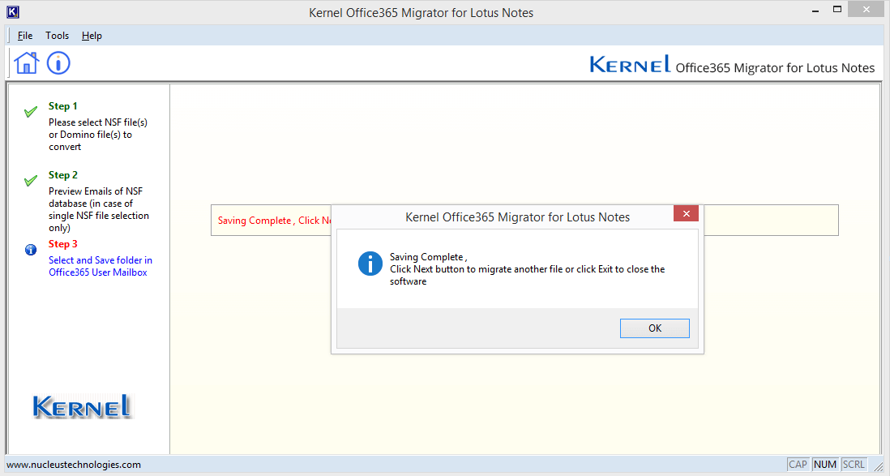Click the CAP indicator in status bar
Screen dimensions: 890x476
[x=798, y=465]
